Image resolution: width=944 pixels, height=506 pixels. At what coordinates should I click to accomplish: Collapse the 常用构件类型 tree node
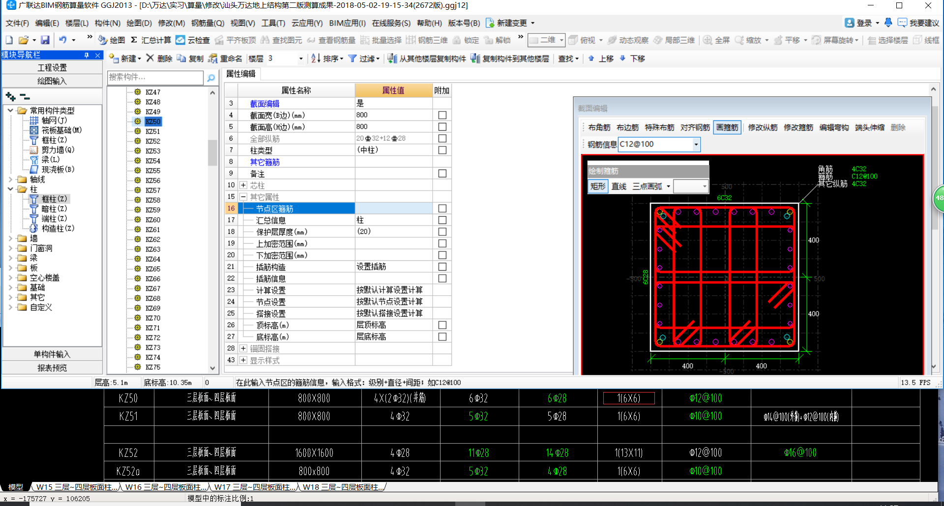[10, 111]
